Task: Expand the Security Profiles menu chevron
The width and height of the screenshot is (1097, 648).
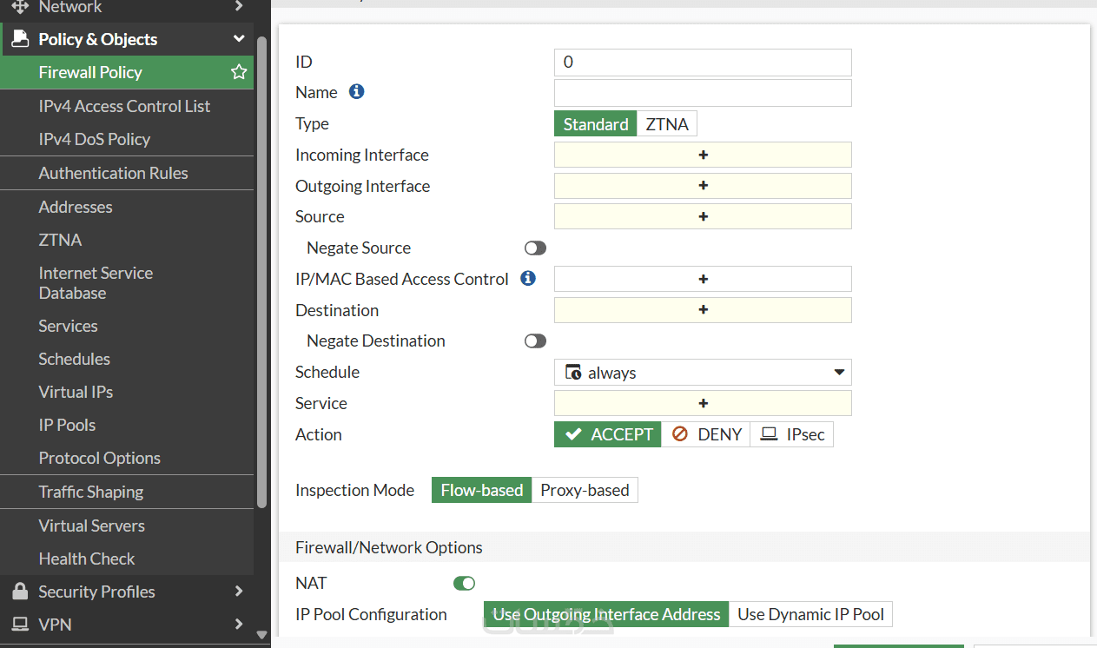Action: coord(239,592)
